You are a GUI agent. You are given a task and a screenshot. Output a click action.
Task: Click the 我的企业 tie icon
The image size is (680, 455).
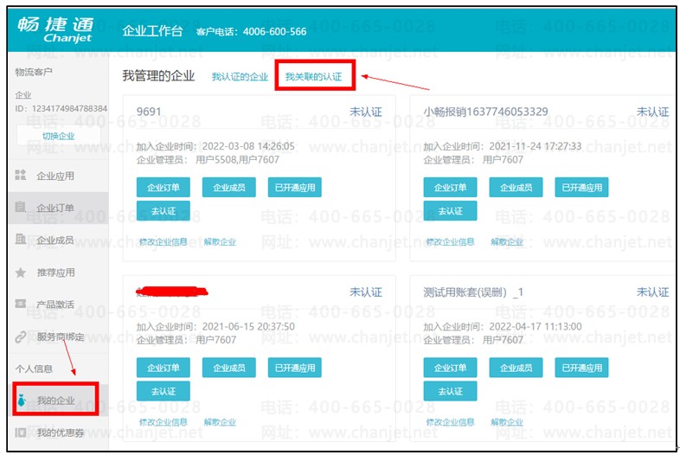(22, 400)
